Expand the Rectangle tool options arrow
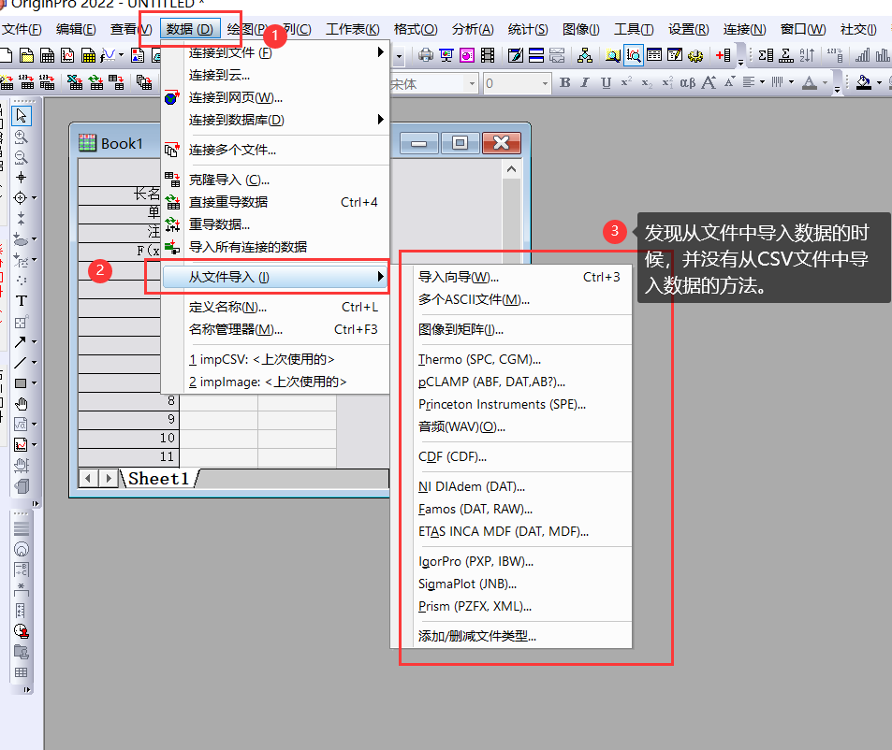 point(34,383)
